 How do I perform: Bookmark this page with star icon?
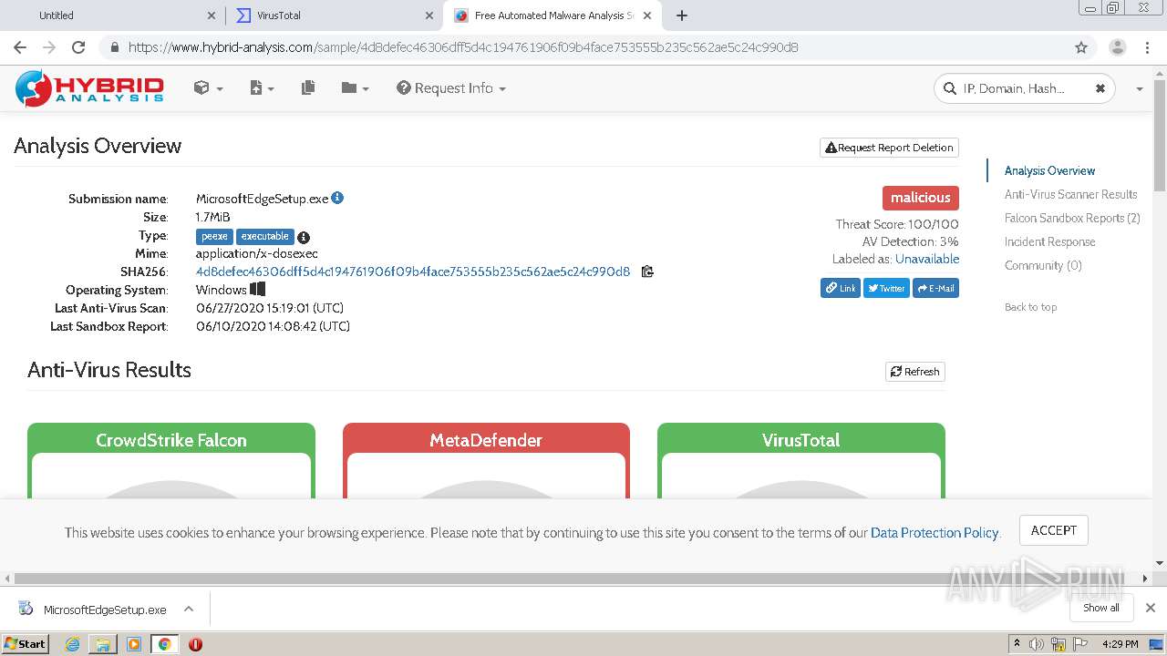coord(1081,47)
